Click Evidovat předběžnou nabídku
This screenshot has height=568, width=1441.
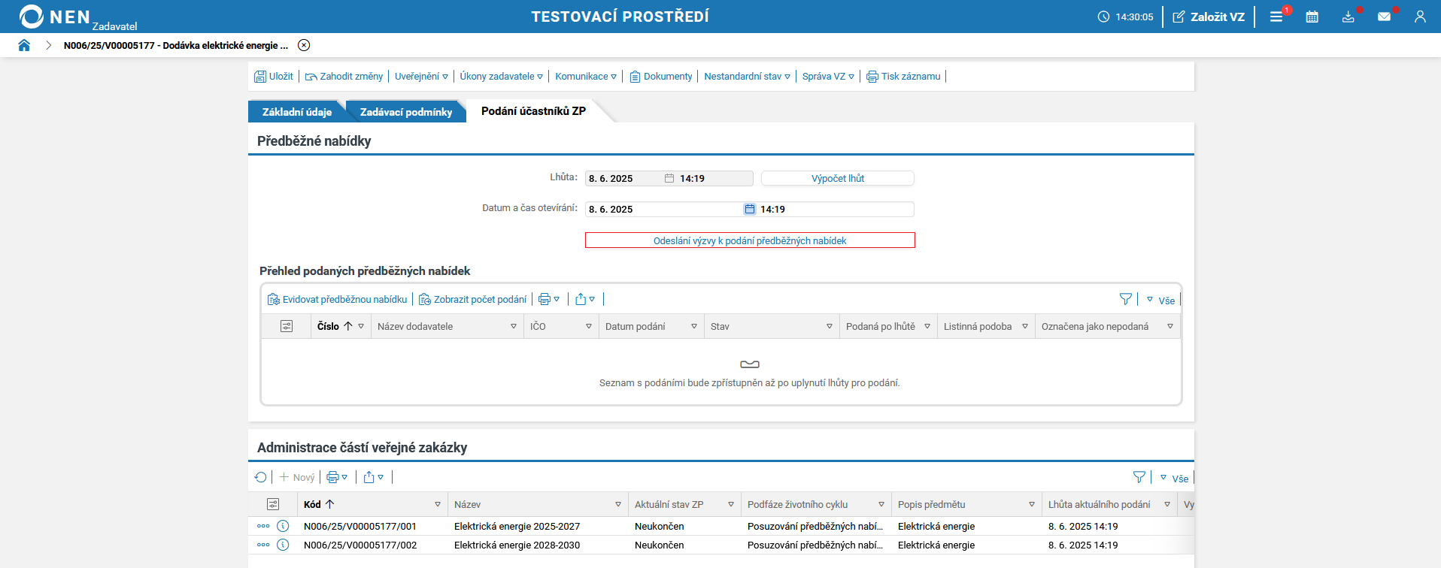[337, 299]
